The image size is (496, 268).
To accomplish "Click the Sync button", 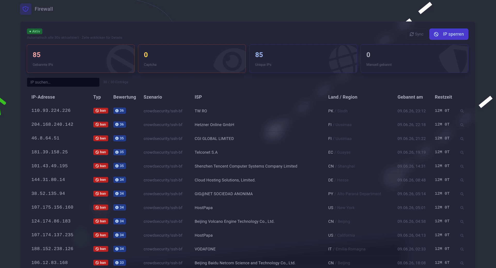I will [x=416, y=34].
